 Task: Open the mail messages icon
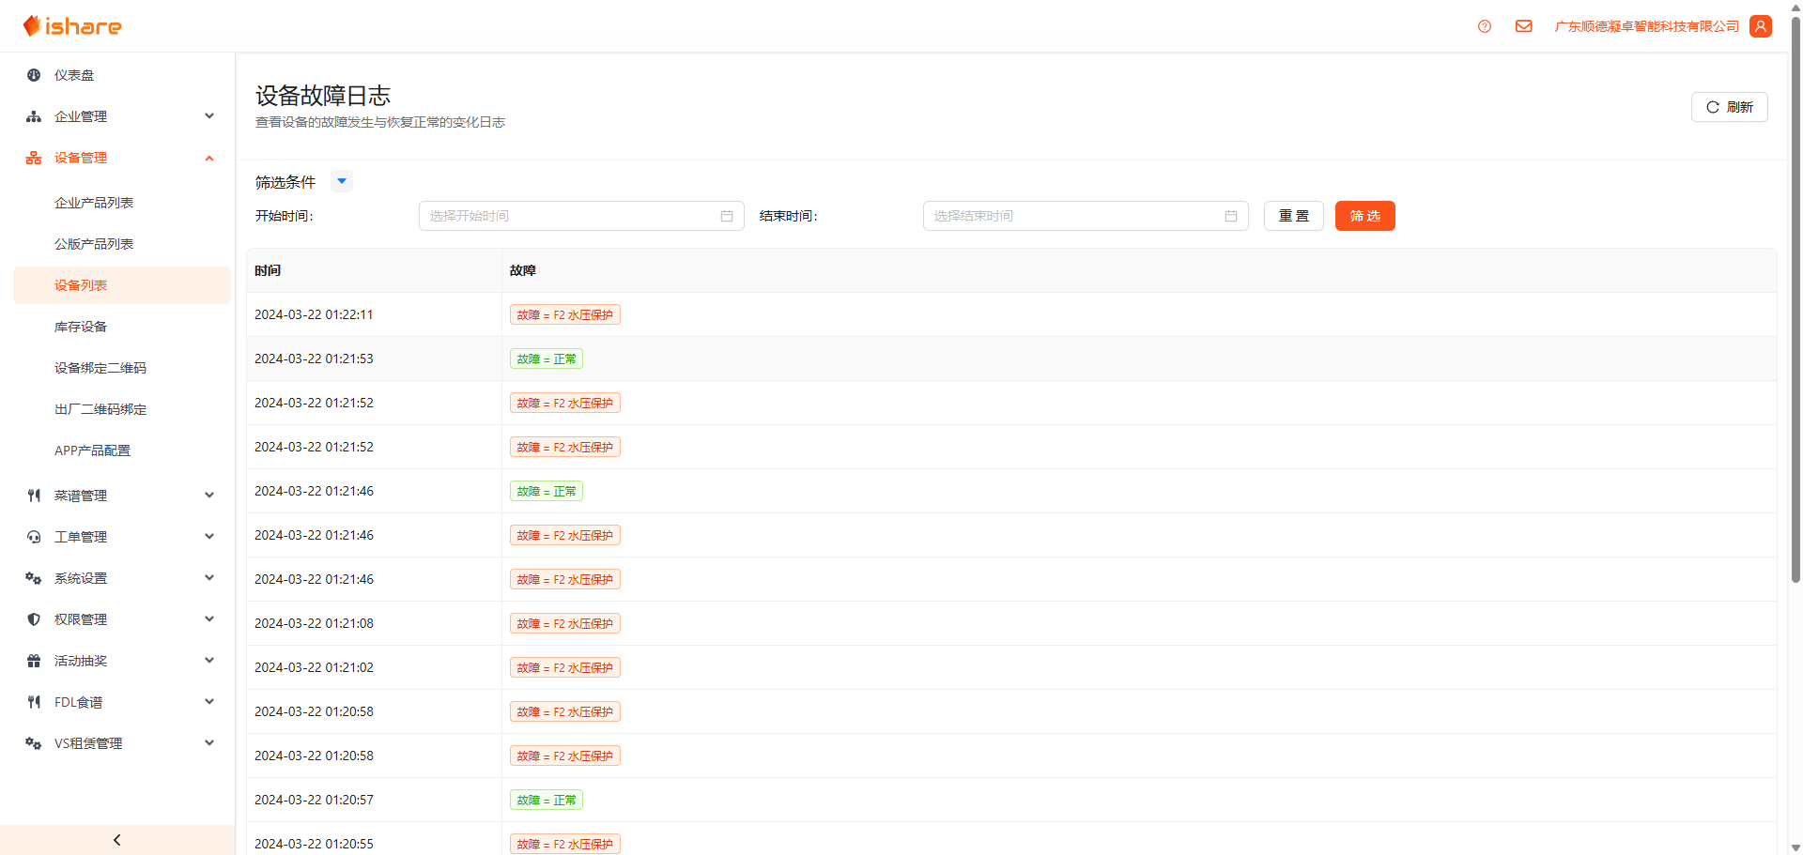(1523, 26)
